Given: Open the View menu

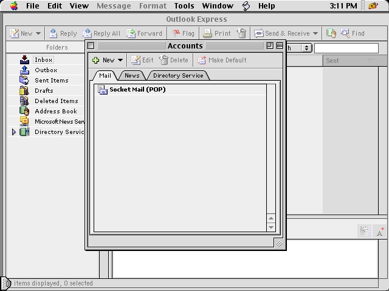Looking at the screenshot, I should [79, 5].
